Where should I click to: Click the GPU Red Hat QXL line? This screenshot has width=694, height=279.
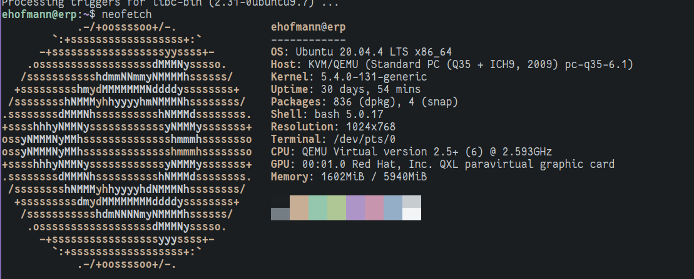pyautogui.click(x=442, y=164)
